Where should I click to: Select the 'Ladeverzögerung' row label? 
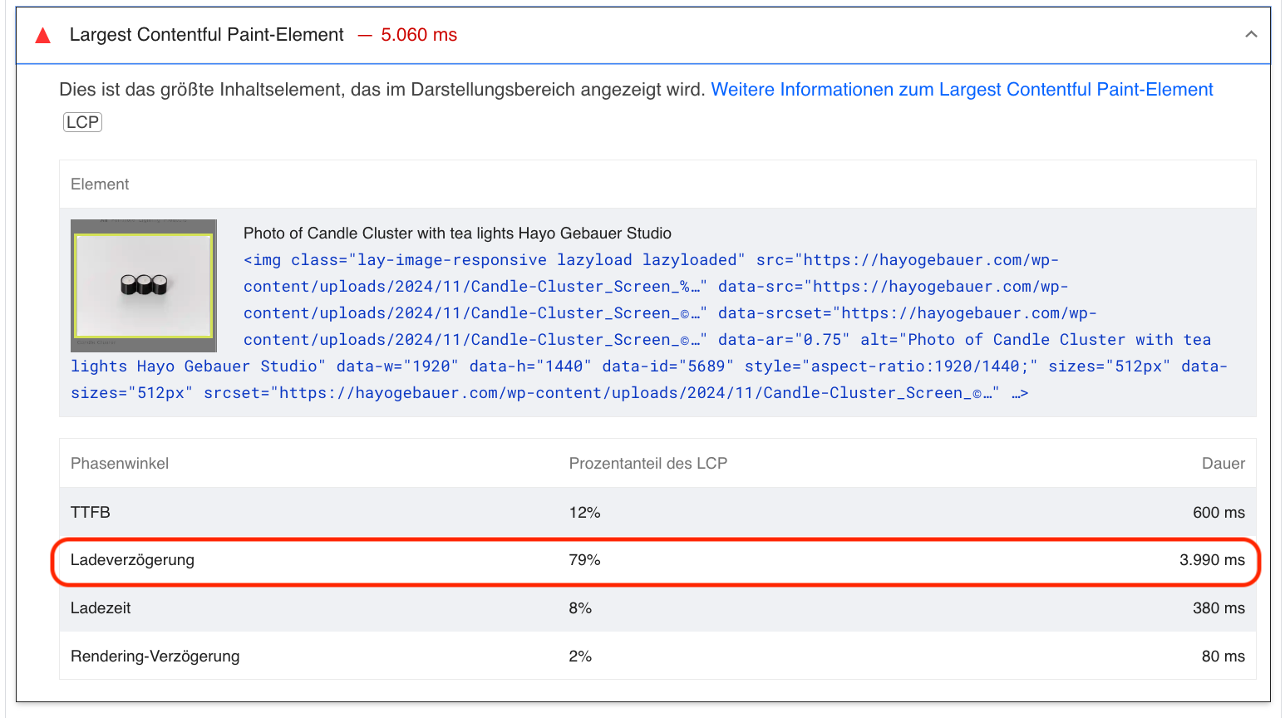(132, 560)
